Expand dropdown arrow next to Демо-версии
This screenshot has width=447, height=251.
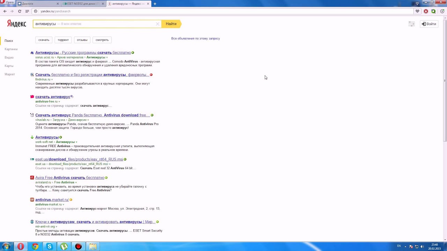(88, 120)
